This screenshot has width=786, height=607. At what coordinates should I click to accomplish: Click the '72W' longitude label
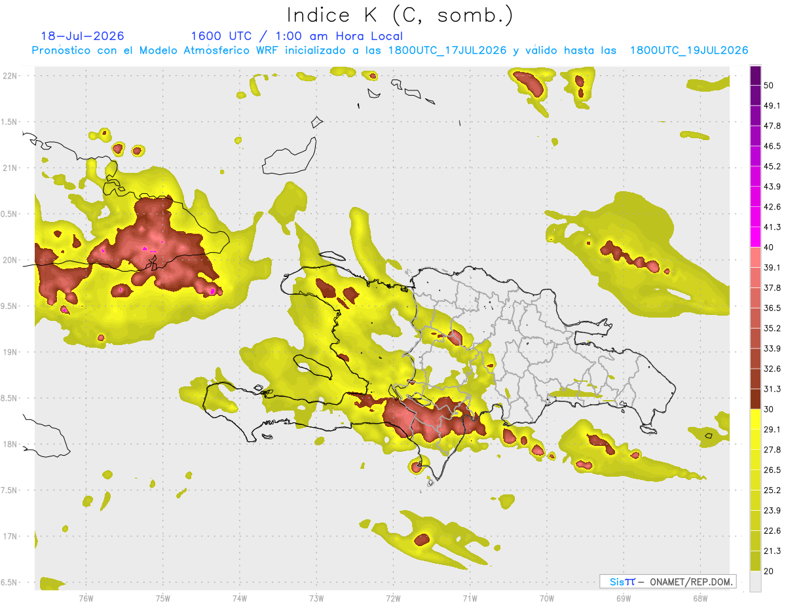coord(393,598)
